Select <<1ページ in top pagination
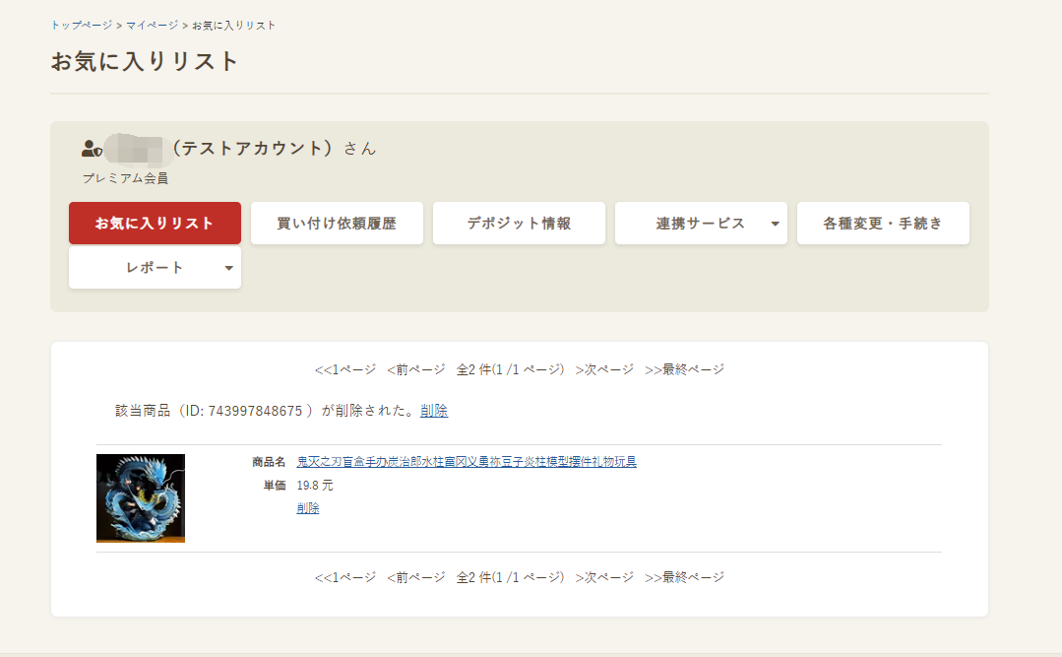 344,367
